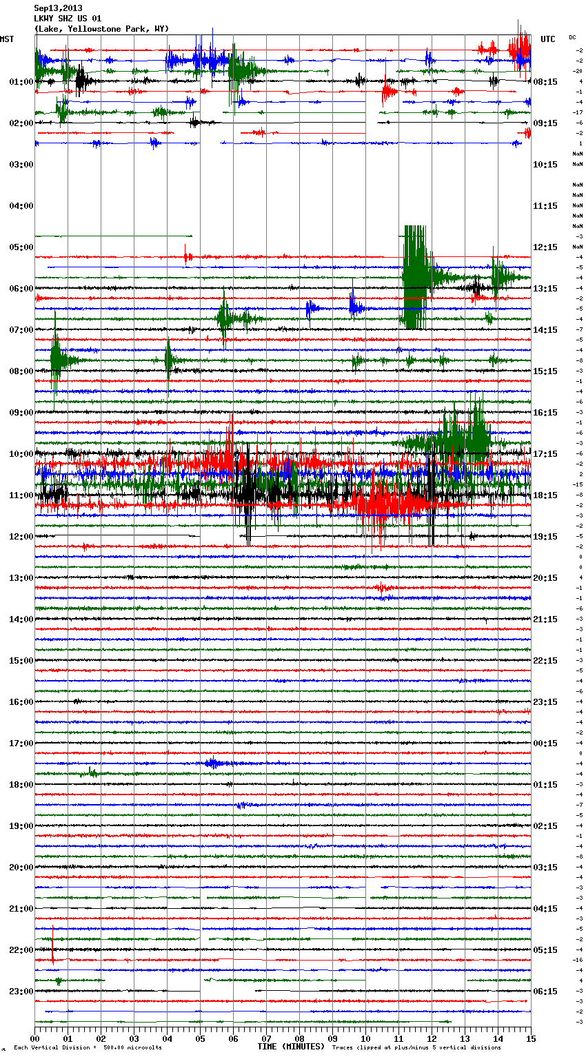Click the 04:15 UTC time label

click(x=545, y=909)
